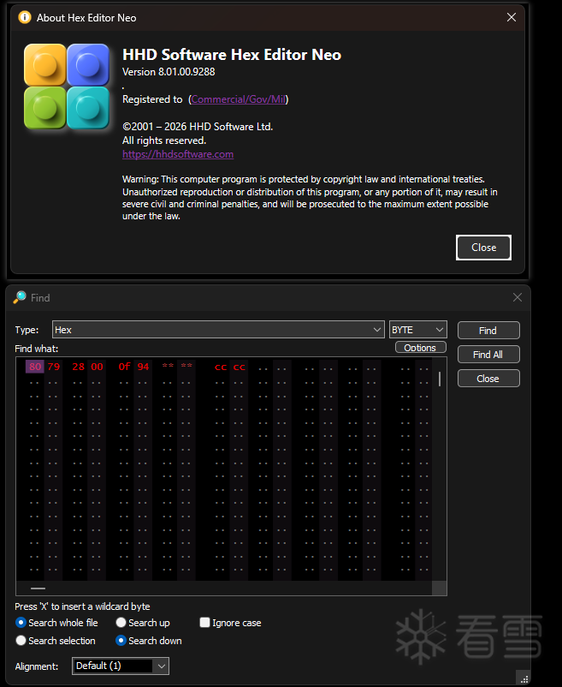The height and width of the screenshot is (687, 562).
Task: Click the Version 8.01.00.9288 text
Action: [x=169, y=72]
